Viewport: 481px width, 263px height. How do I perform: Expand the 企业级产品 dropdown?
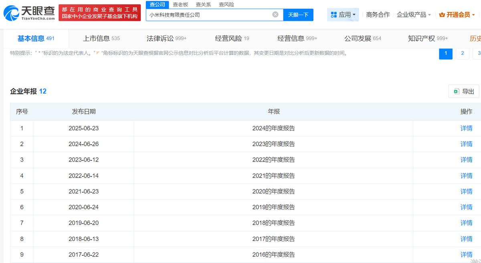pos(429,15)
